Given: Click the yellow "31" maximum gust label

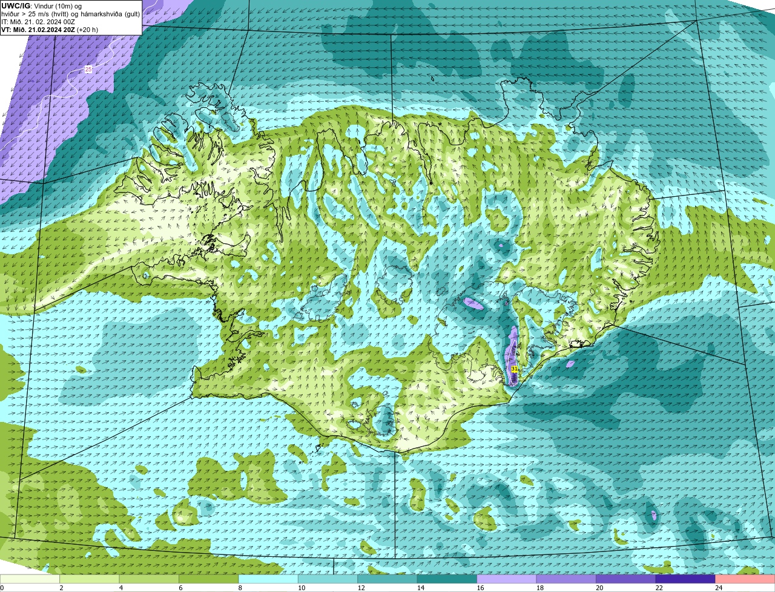Looking at the screenshot, I should 514,369.
